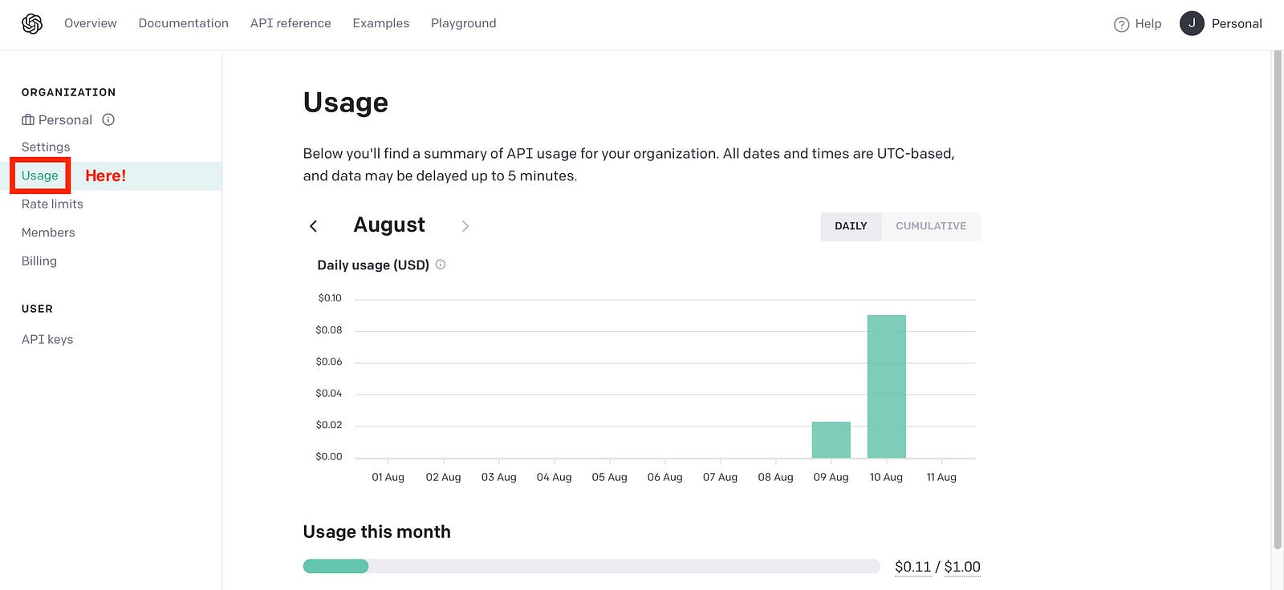The width and height of the screenshot is (1284, 590).
Task: Click the Usage page title
Action: [x=346, y=103]
